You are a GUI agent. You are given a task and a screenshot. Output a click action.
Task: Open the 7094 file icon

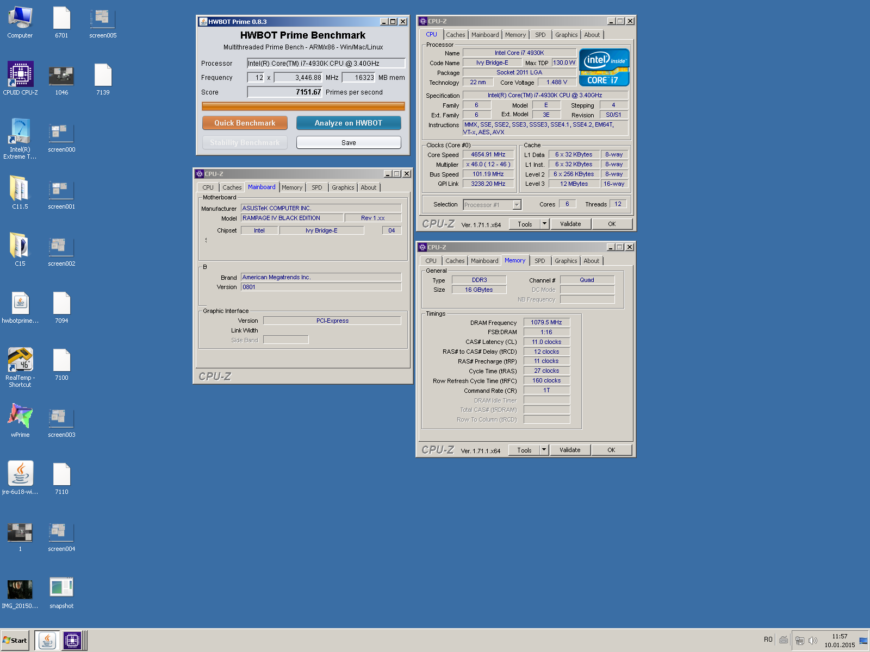[61, 308]
